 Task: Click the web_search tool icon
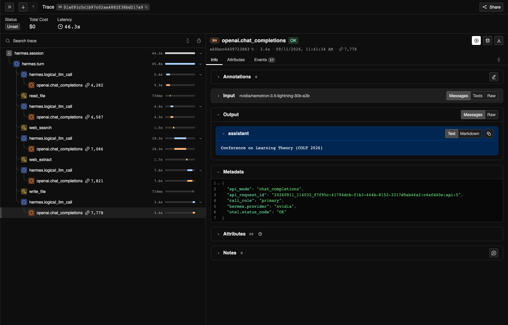tap(24, 128)
